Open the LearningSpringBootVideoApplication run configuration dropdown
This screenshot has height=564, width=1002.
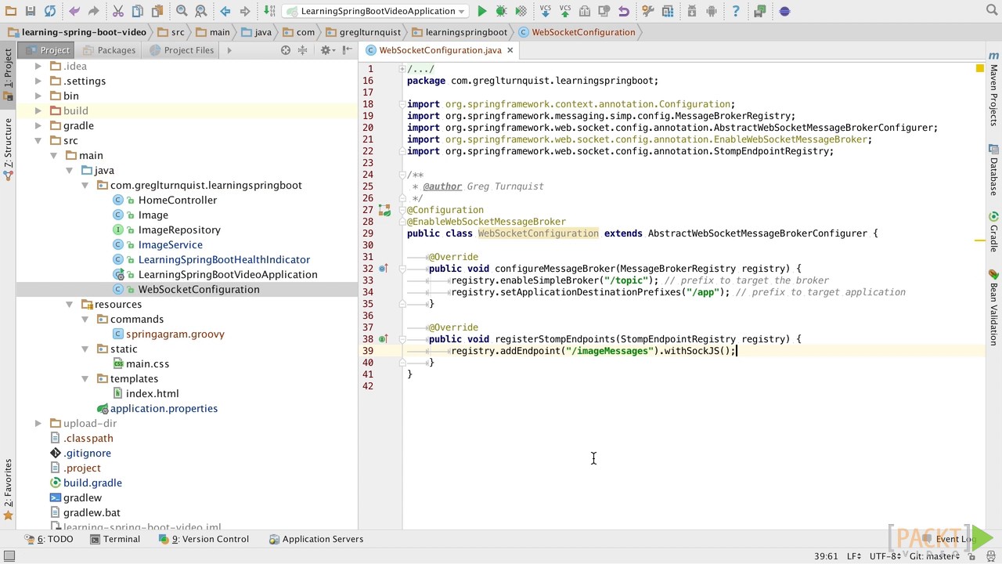point(377,11)
